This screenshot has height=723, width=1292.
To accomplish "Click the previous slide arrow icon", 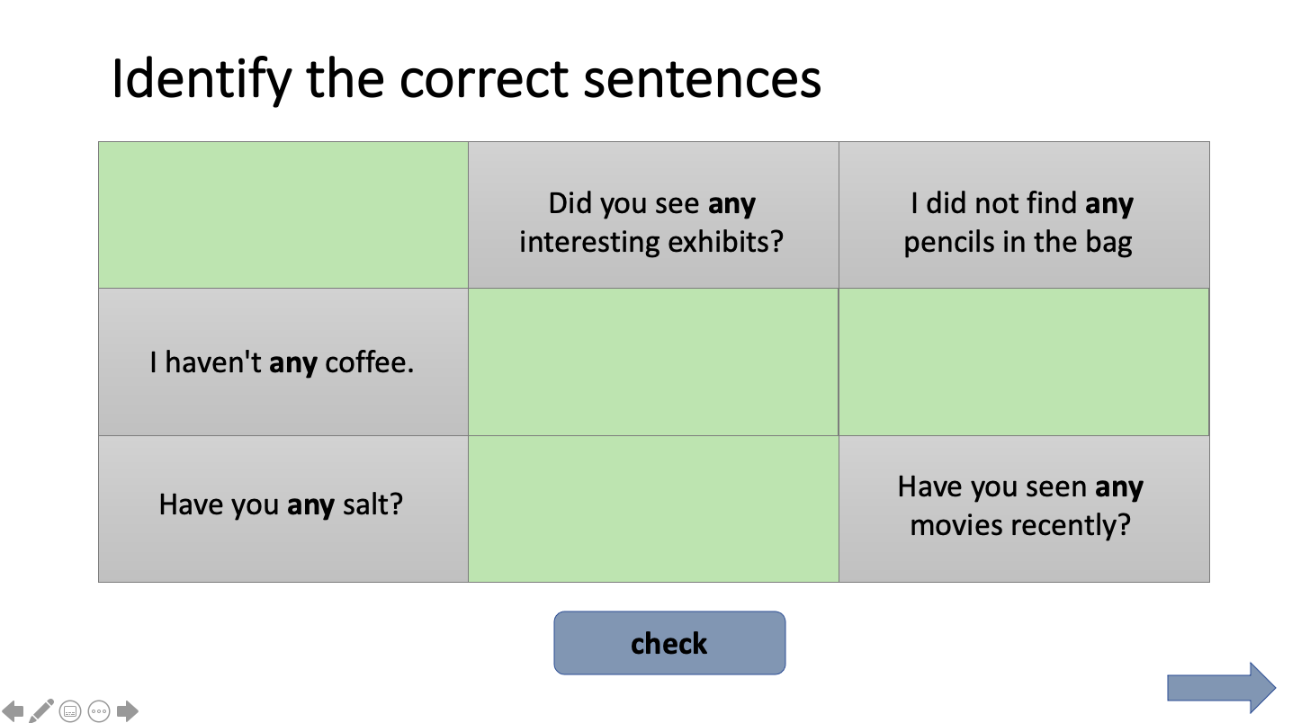I will tap(13, 711).
